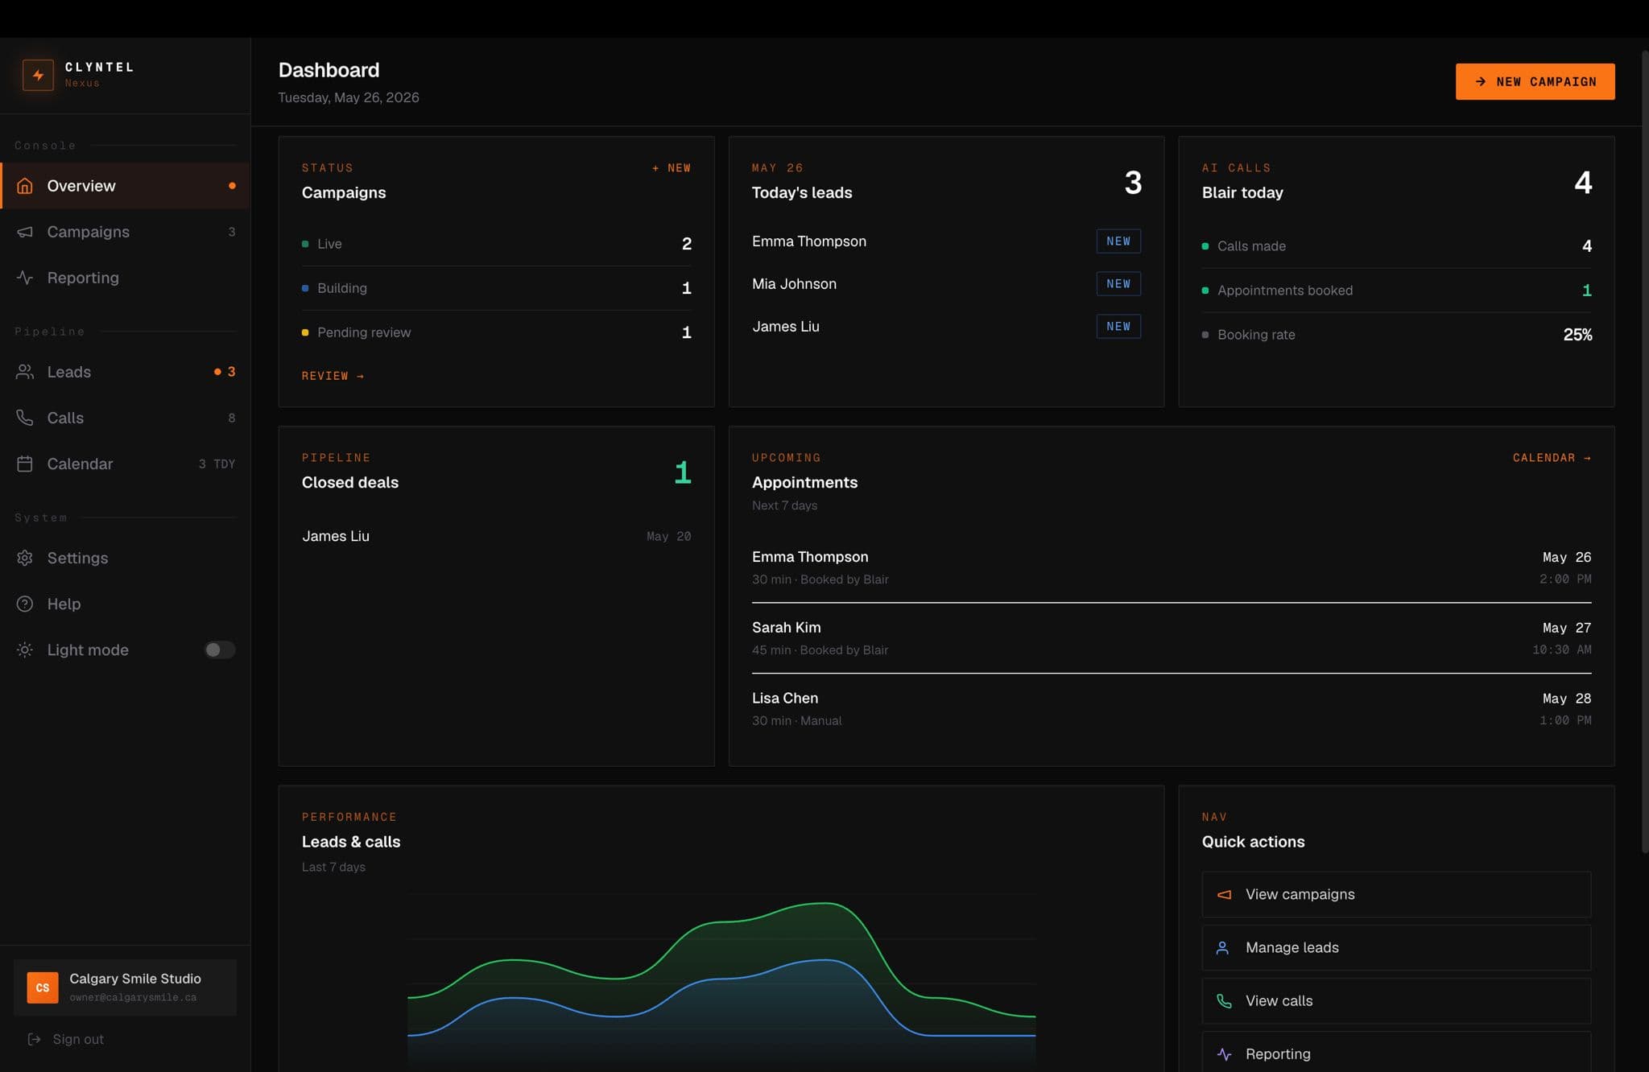
Task: Click the Reporting pulse icon in sidebar
Action: coord(25,278)
